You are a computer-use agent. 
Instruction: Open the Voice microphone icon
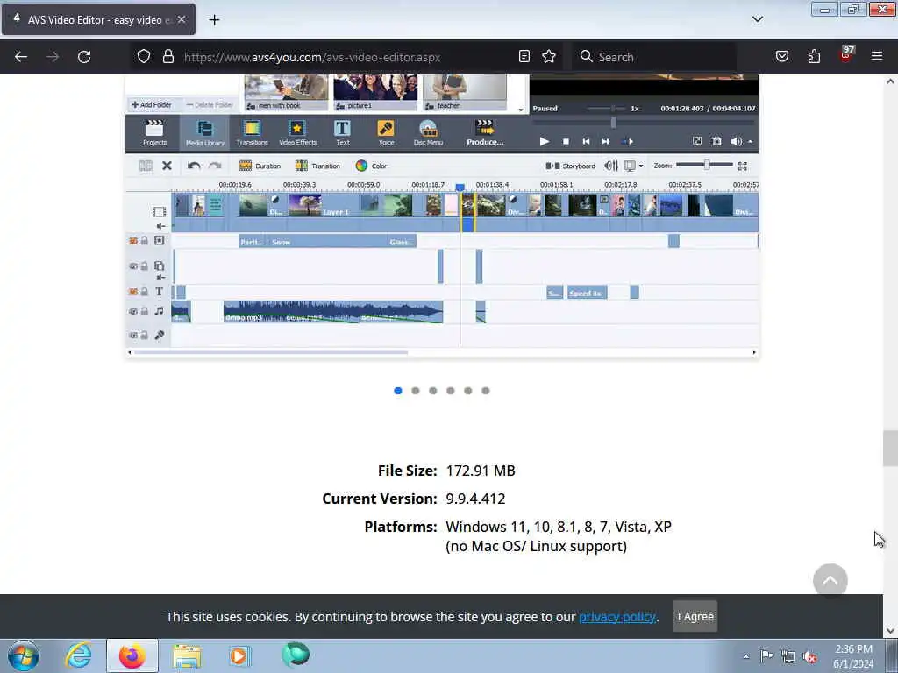point(386,133)
